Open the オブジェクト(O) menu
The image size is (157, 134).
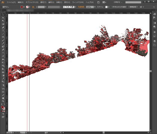[32, 2]
